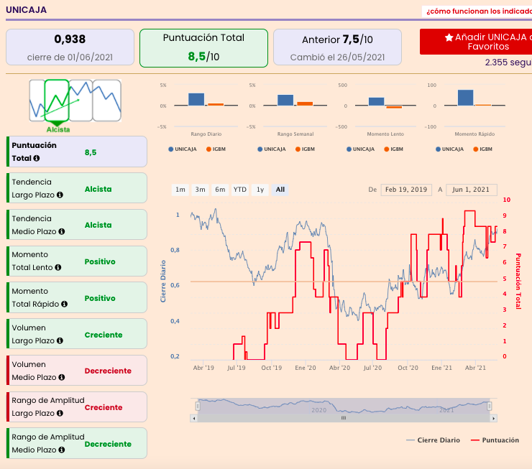Toggle IGBM series in Momento Rápido legend
The height and width of the screenshot is (469, 532).
pyautogui.click(x=483, y=149)
